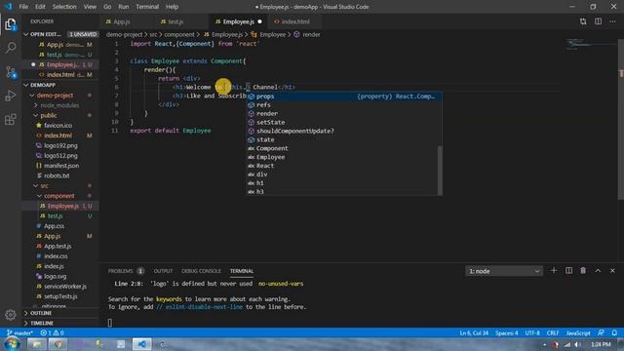Open serviceWorker.js in explorer tree
Viewport: 624px width, 351px height.
(65, 286)
